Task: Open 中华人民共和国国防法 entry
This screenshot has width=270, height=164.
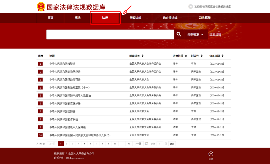Action: tap(62, 111)
